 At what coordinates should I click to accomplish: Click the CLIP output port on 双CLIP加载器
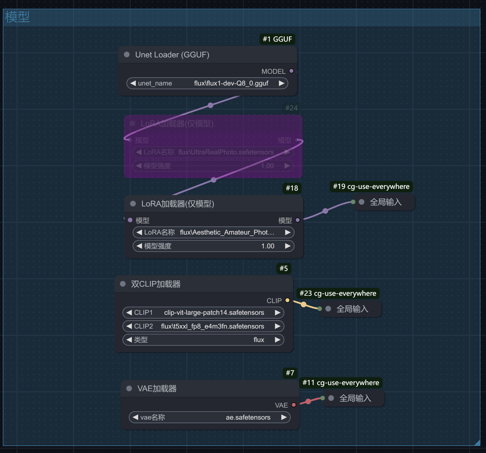tap(287, 300)
